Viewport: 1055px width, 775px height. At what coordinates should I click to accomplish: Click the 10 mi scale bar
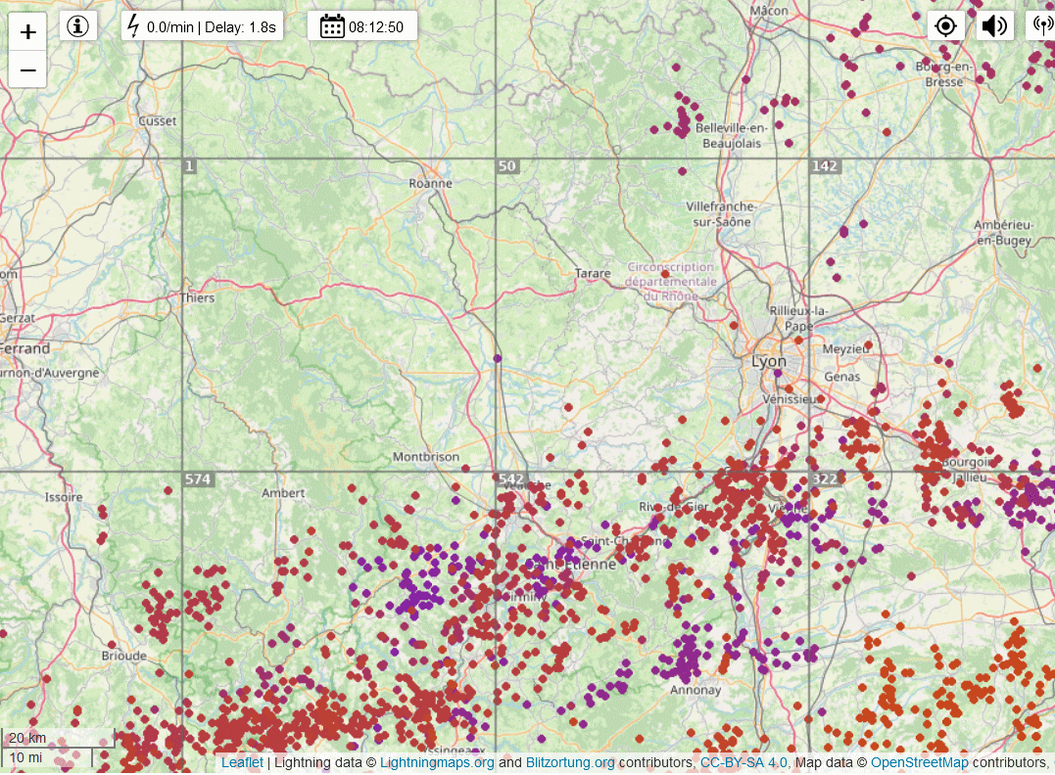[x=46, y=757]
